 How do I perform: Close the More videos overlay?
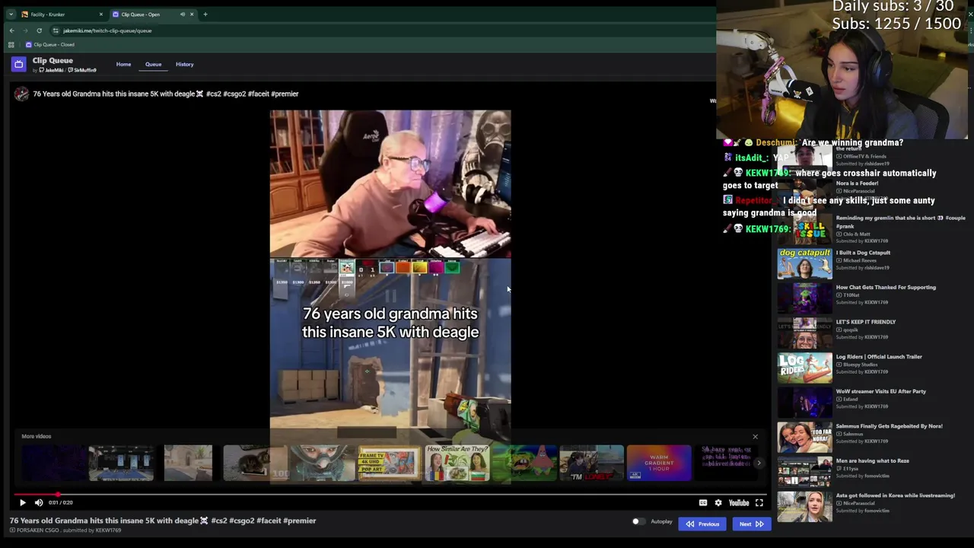(755, 437)
